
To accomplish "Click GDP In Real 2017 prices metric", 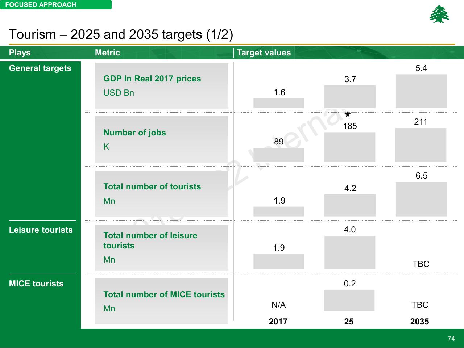I will [x=152, y=79].
